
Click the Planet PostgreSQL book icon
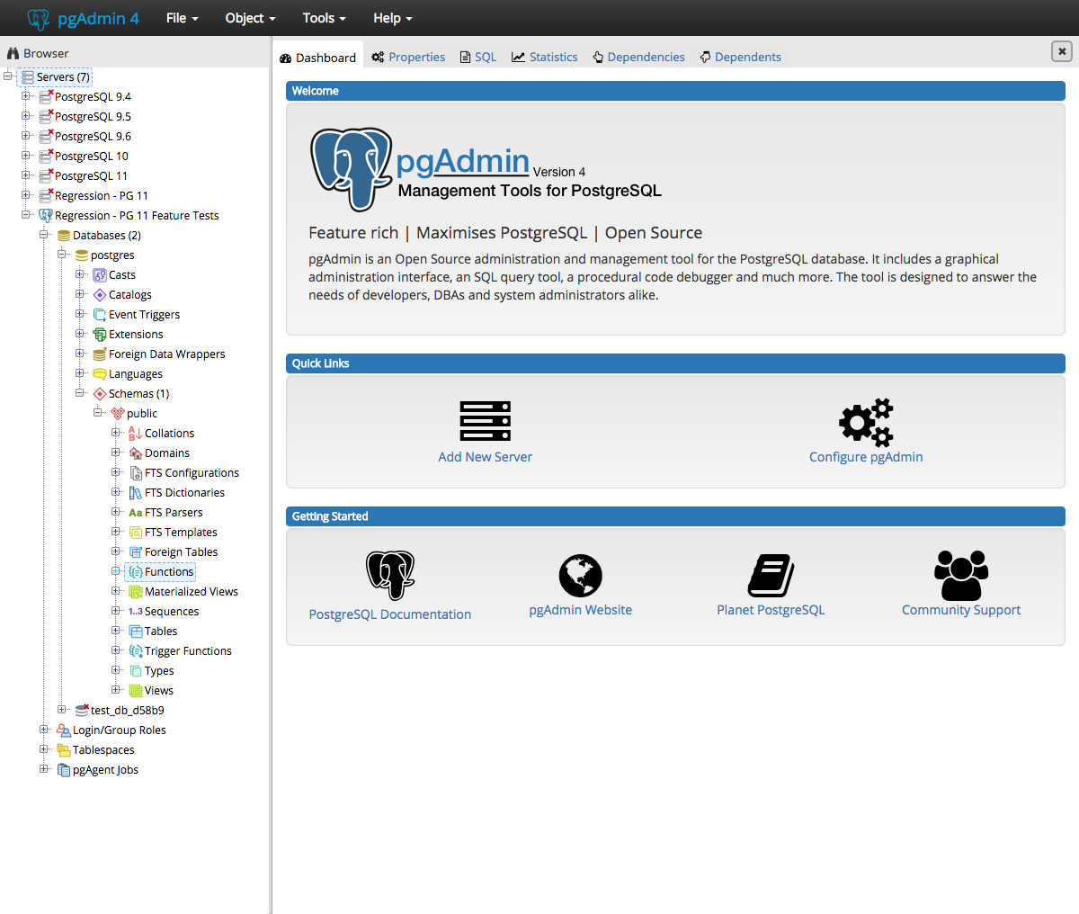(x=771, y=576)
